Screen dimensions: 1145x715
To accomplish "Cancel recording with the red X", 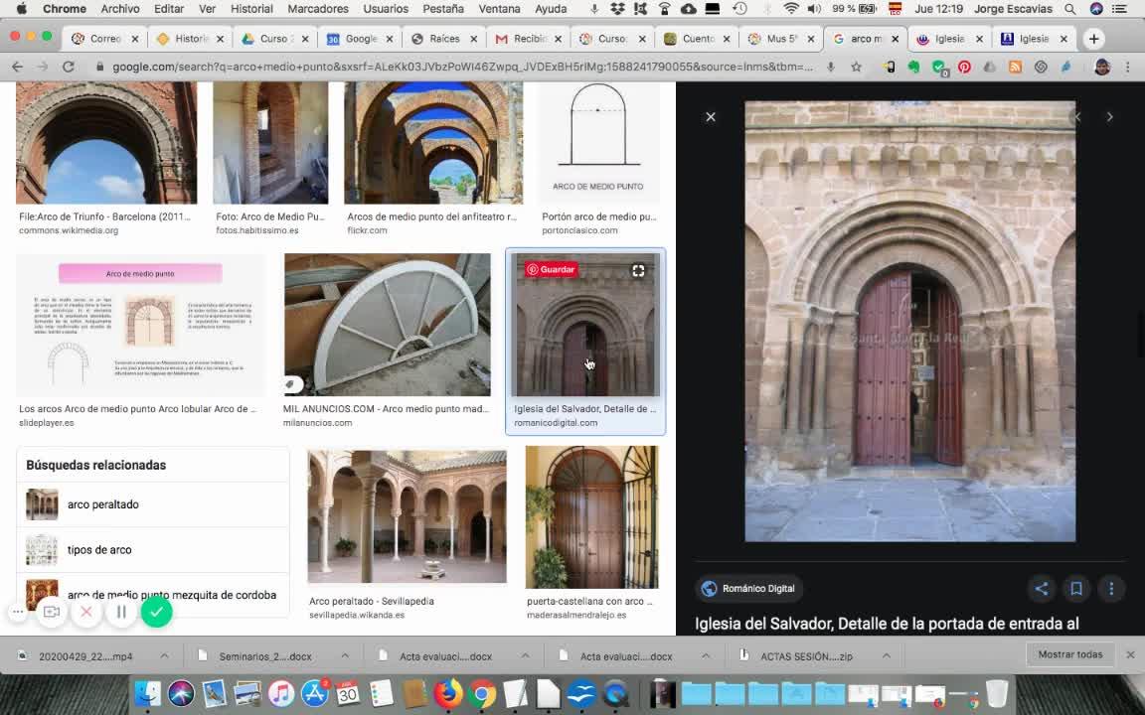I will point(86,612).
